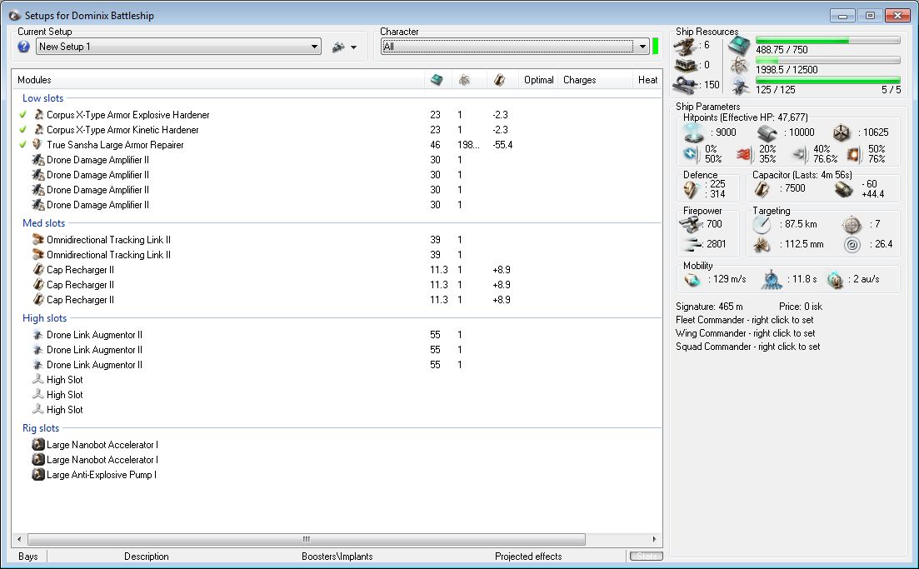Click the blue help icon beside Current Setup

[x=23, y=47]
